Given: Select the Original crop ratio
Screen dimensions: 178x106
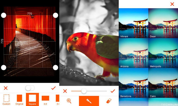Looking at the screenshot, I should coord(19,99).
